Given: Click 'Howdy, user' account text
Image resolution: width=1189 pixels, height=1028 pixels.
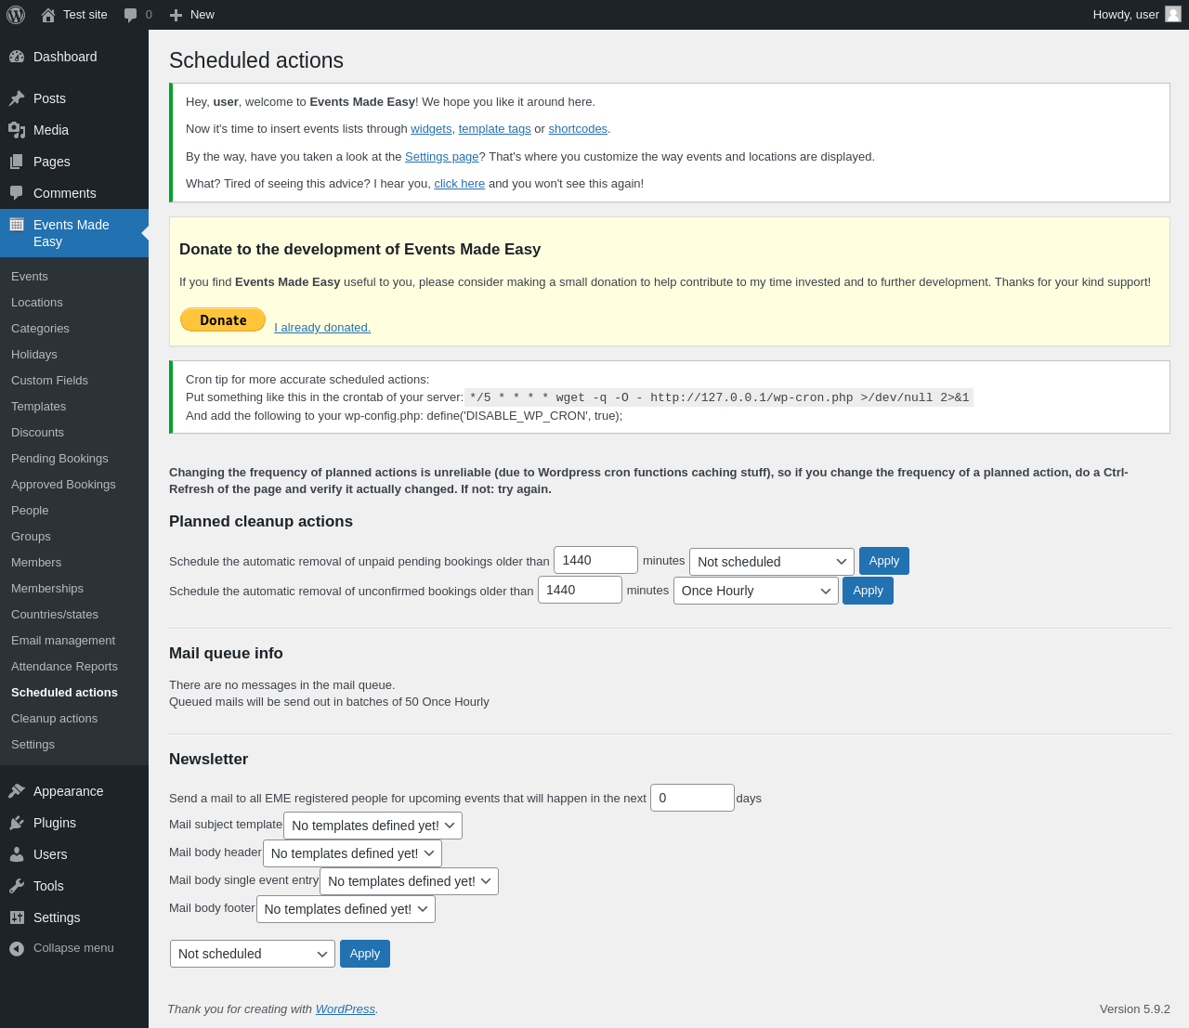Looking at the screenshot, I should point(1126,15).
